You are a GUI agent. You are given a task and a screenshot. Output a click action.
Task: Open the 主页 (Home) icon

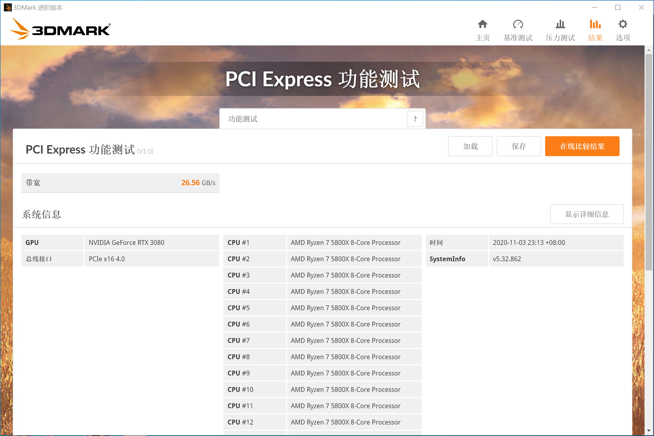(x=483, y=29)
